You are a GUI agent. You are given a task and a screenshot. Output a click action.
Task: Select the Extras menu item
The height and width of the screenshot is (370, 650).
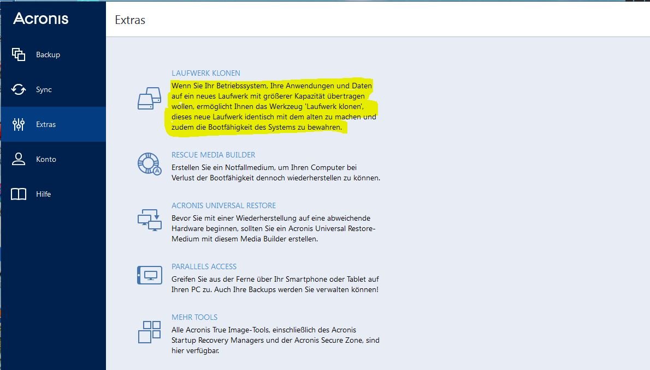[53, 124]
